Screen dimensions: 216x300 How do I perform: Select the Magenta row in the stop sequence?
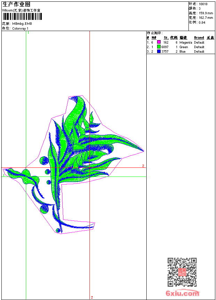tap(180, 42)
